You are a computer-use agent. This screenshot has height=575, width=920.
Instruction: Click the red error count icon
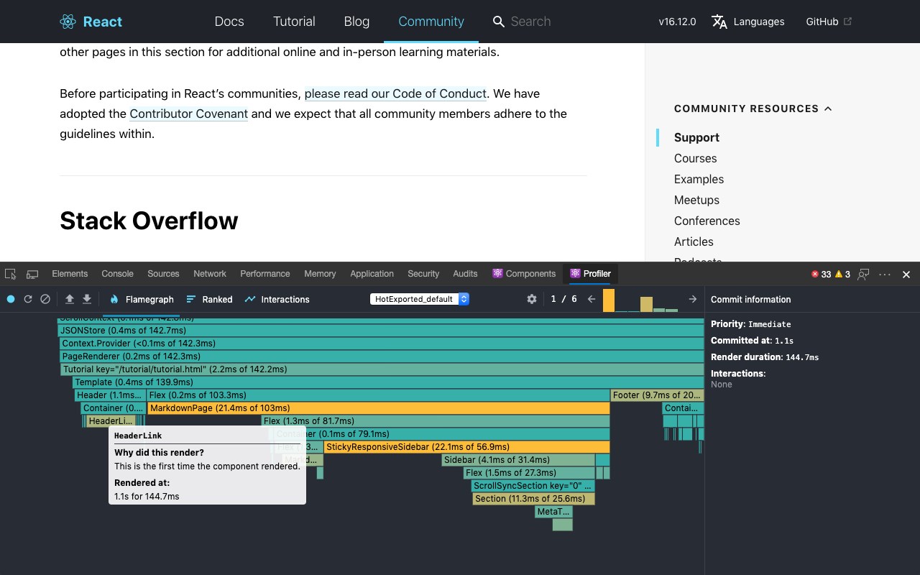point(815,274)
